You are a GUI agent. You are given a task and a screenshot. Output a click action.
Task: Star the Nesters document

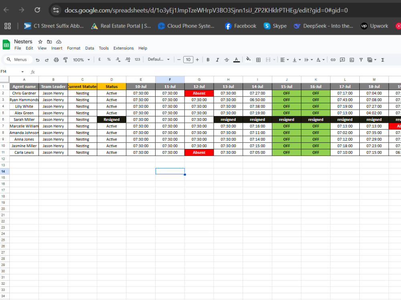tap(40, 42)
